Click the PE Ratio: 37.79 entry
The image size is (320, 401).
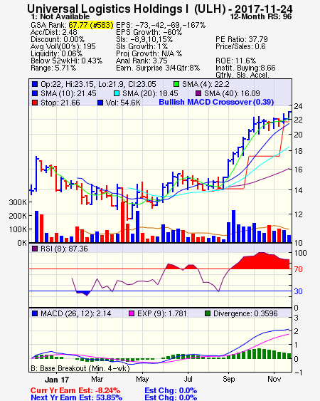242,39
